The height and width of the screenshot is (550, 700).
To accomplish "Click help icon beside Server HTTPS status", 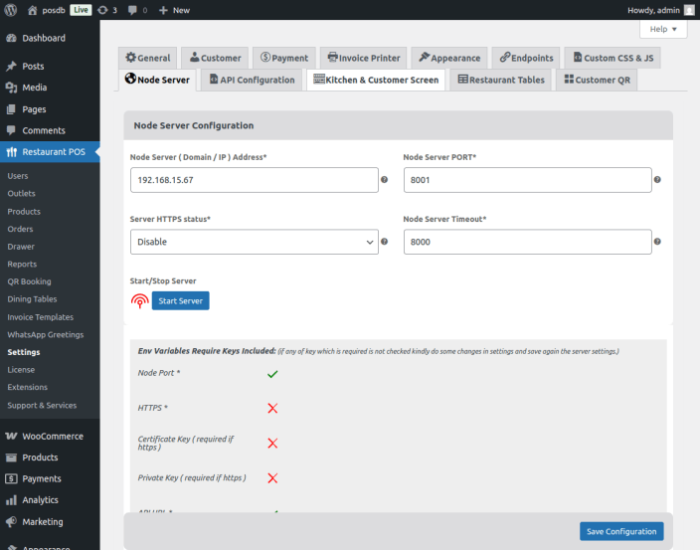I will (x=384, y=242).
